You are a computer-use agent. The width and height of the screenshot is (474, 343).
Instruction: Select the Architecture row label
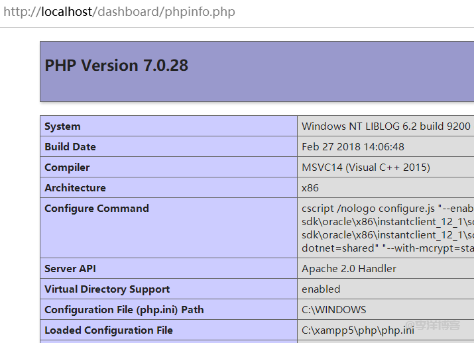click(x=75, y=188)
